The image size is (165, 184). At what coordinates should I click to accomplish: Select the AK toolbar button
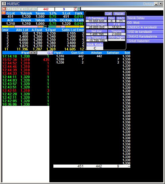[x=9, y=9]
